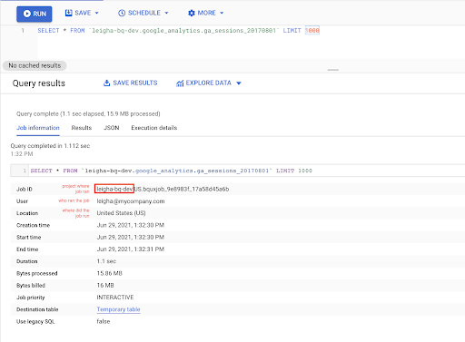Screen dimensions: 465x342
Task: Expand the More options dropdown arrow
Action: [x=222, y=13]
